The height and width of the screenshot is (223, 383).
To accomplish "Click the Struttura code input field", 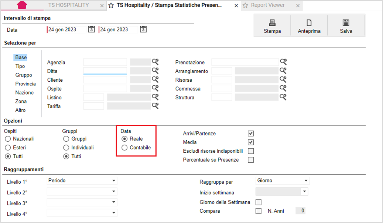I will tap(222, 97).
